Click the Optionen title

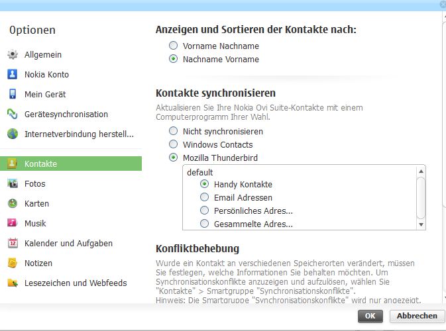coord(32,30)
